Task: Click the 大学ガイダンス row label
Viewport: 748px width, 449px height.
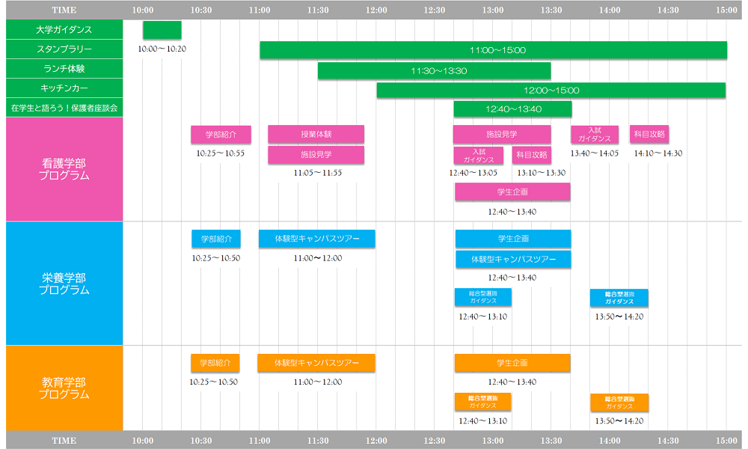Action: pos(64,30)
